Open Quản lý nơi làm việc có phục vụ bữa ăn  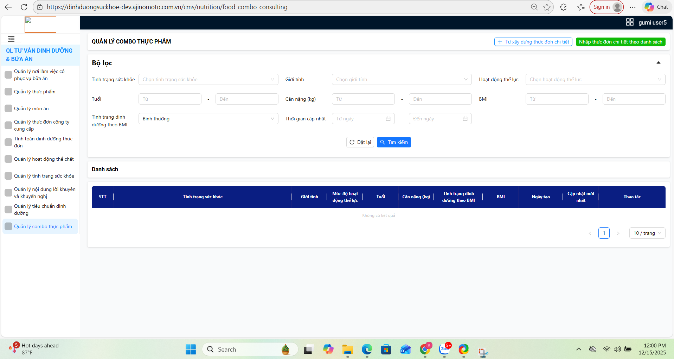click(x=40, y=75)
